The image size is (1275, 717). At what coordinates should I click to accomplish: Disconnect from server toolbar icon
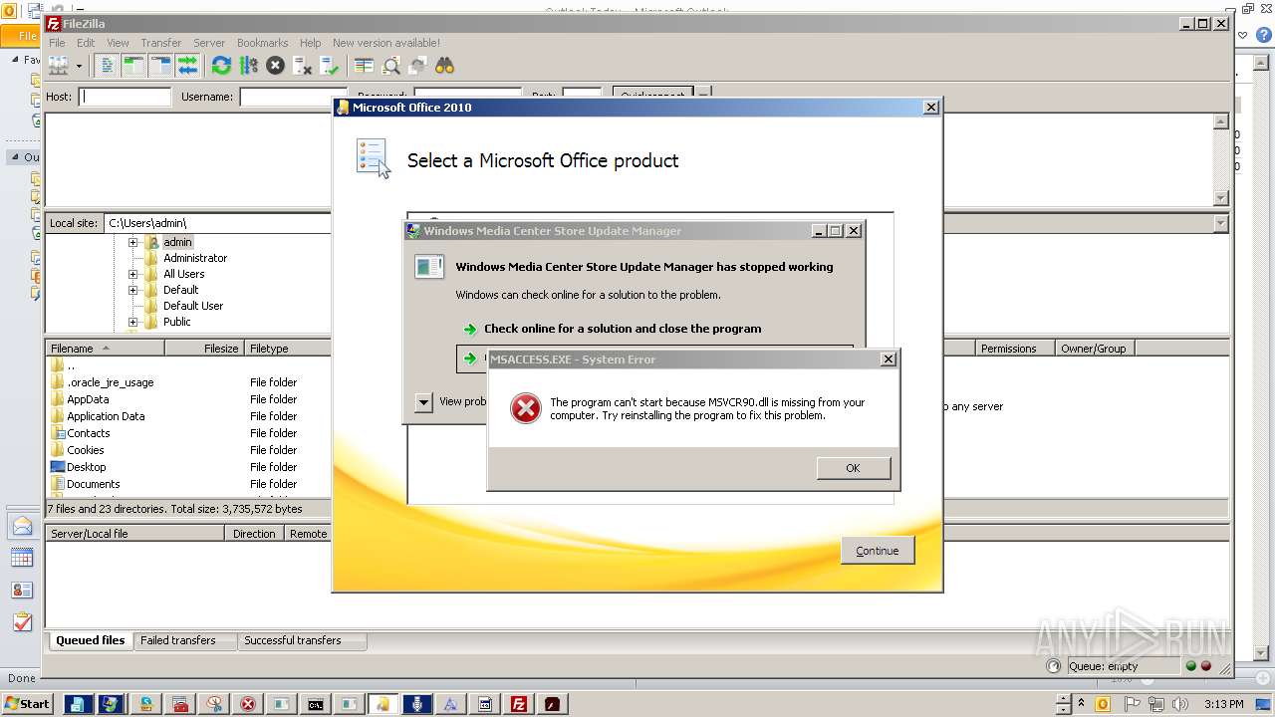302,66
